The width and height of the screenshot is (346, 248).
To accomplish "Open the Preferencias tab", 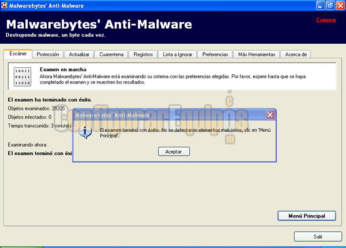I will tap(215, 55).
